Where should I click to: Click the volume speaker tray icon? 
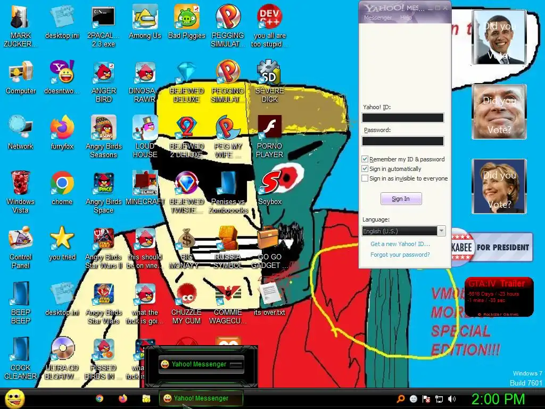[x=452, y=399]
